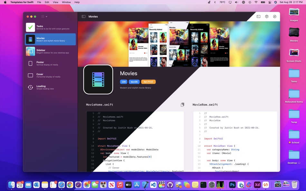The height and width of the screenshot is (191, 306).
Task: Open Visual Studio Code from the Dock
Action: click(x=153, y=185)
